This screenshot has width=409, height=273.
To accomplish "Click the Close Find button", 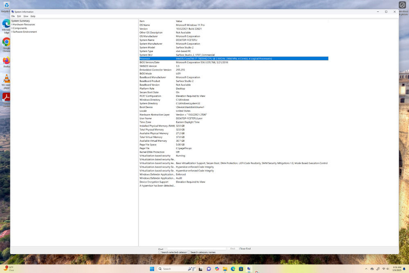I will click(245, 249).
